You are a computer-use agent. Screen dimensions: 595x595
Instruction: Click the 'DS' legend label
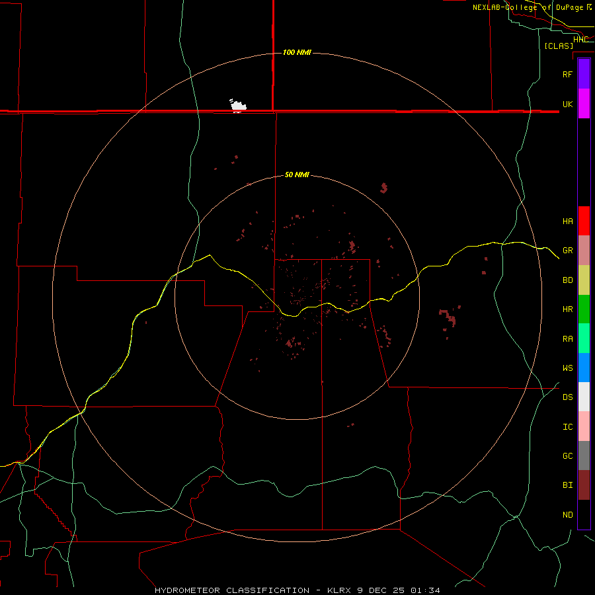(x=567, y=397)
